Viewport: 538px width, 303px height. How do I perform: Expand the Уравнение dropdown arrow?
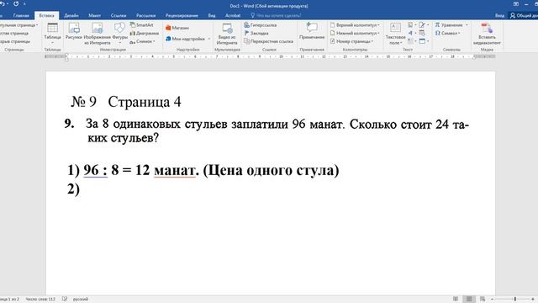[467, 25]
